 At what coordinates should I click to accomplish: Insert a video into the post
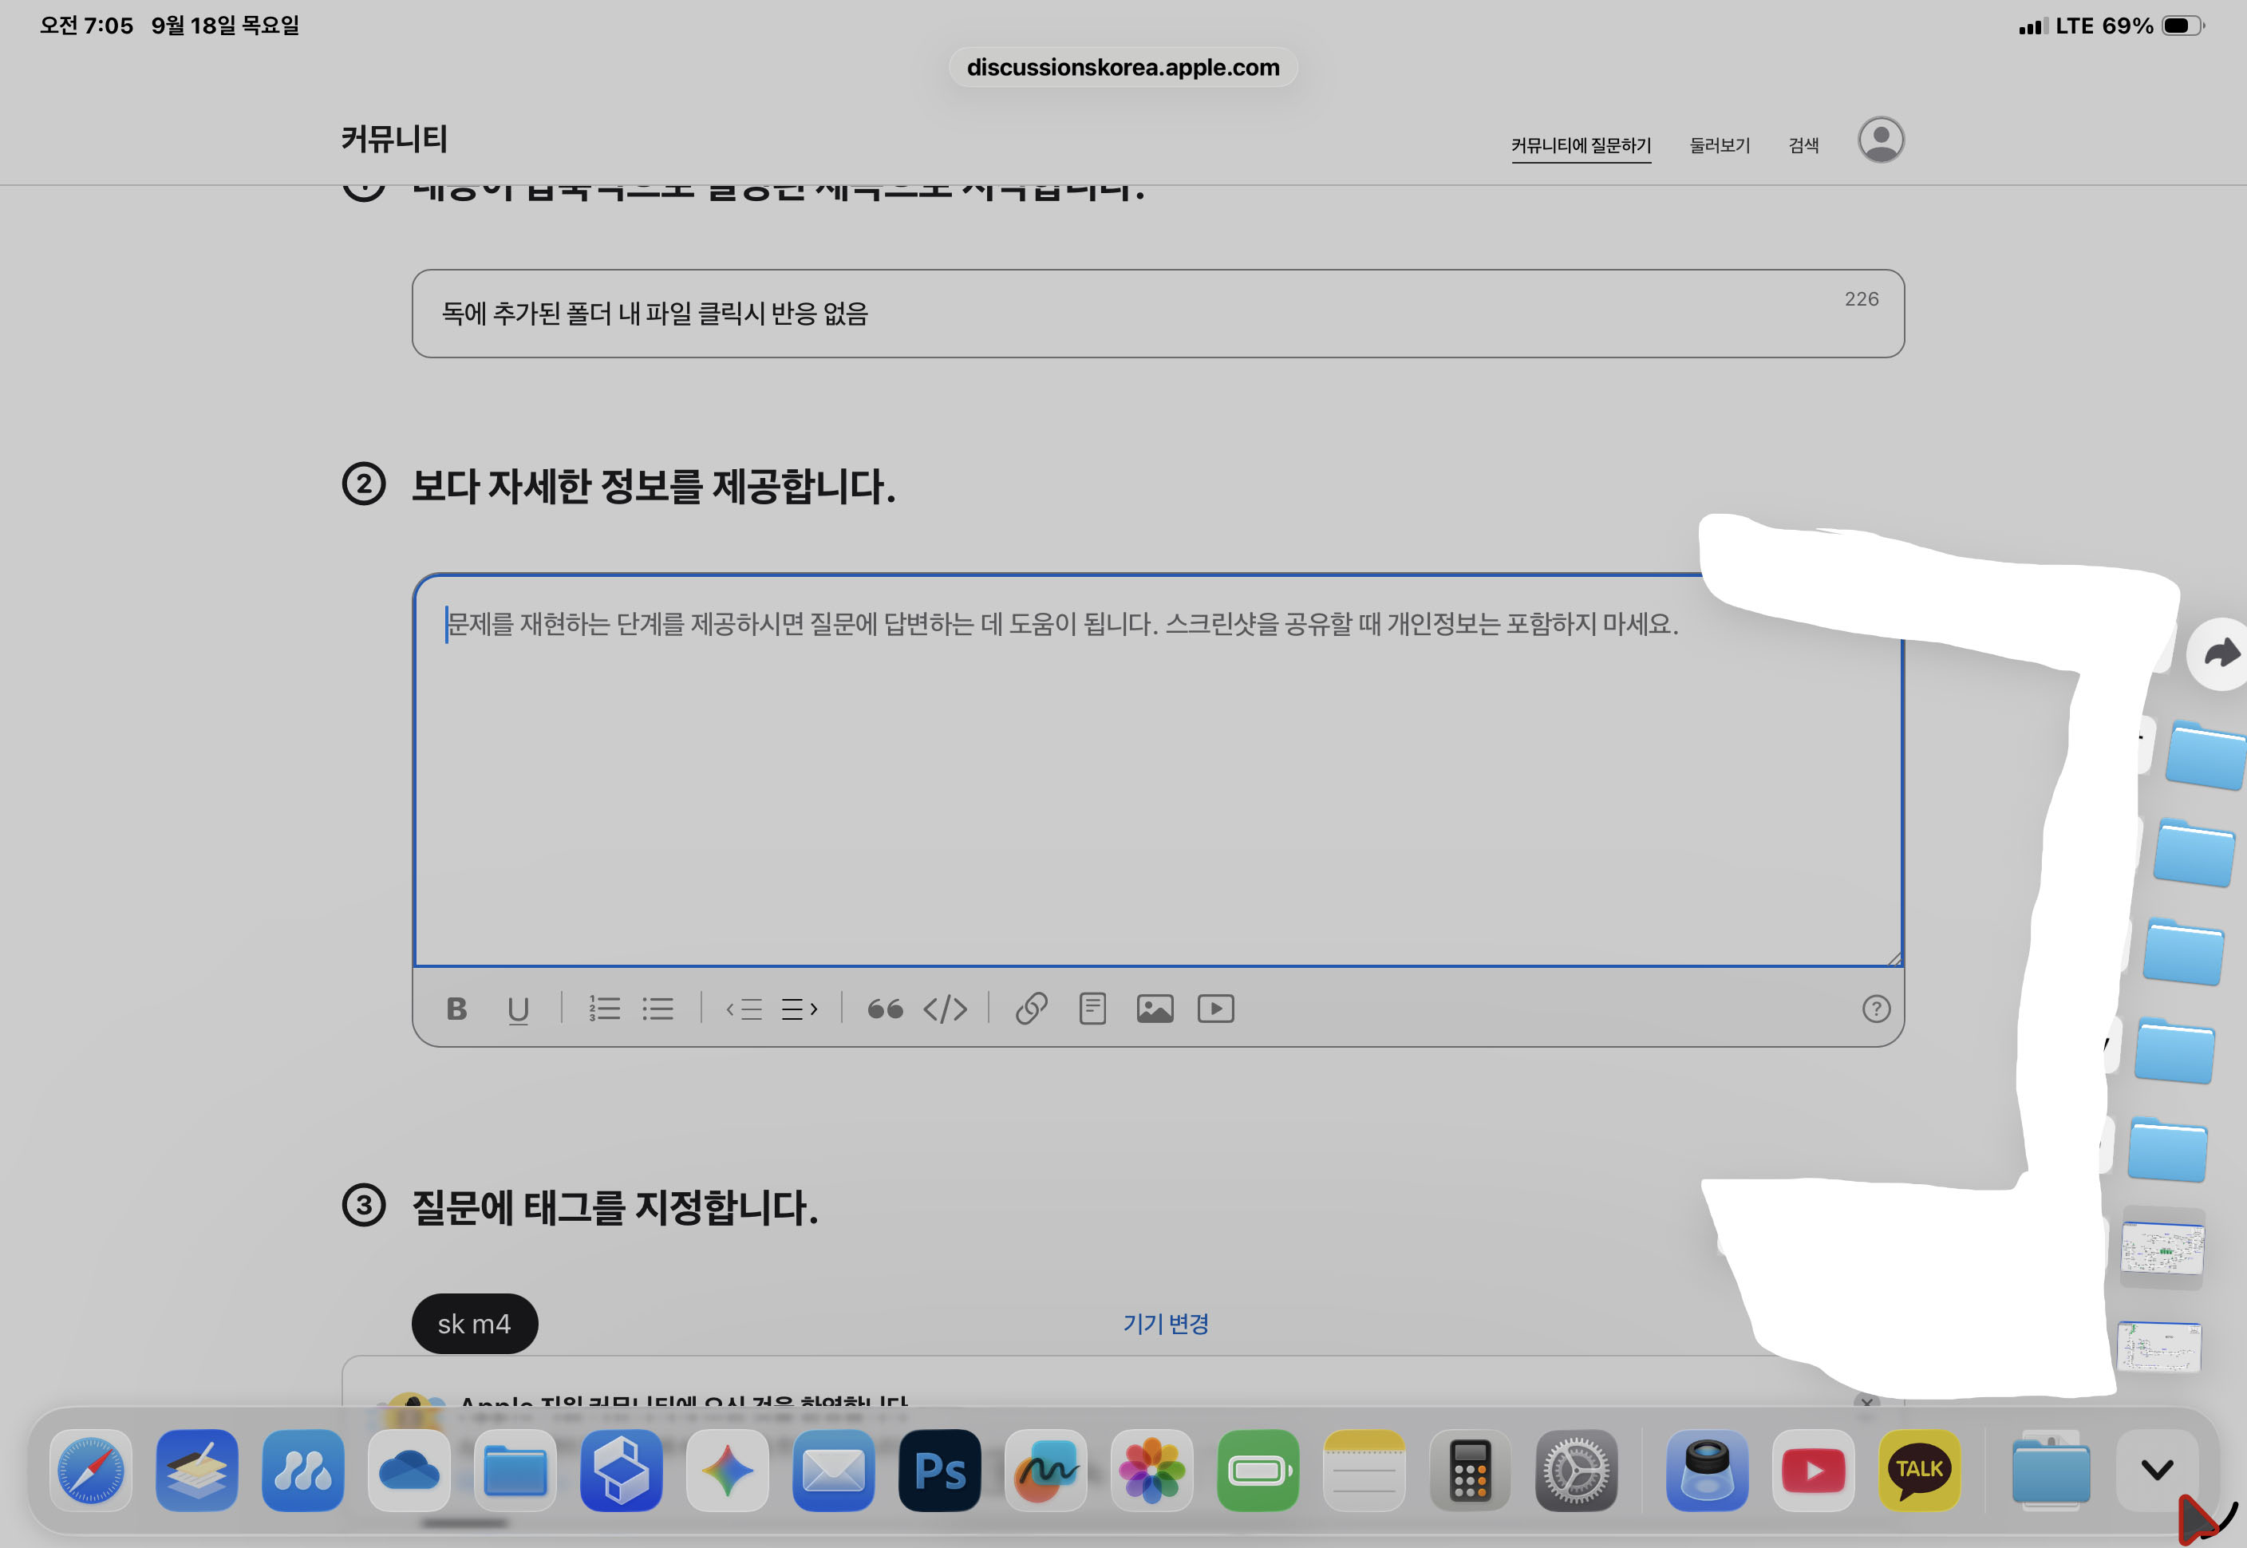tap(1215, 1009)
